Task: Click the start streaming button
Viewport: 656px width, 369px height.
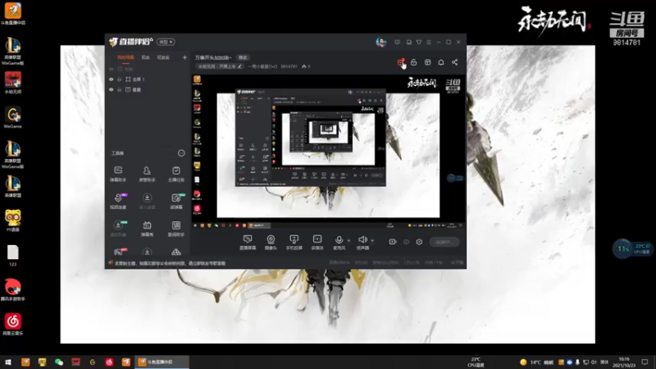Action: pyautogui.click(x=444, y=242)
